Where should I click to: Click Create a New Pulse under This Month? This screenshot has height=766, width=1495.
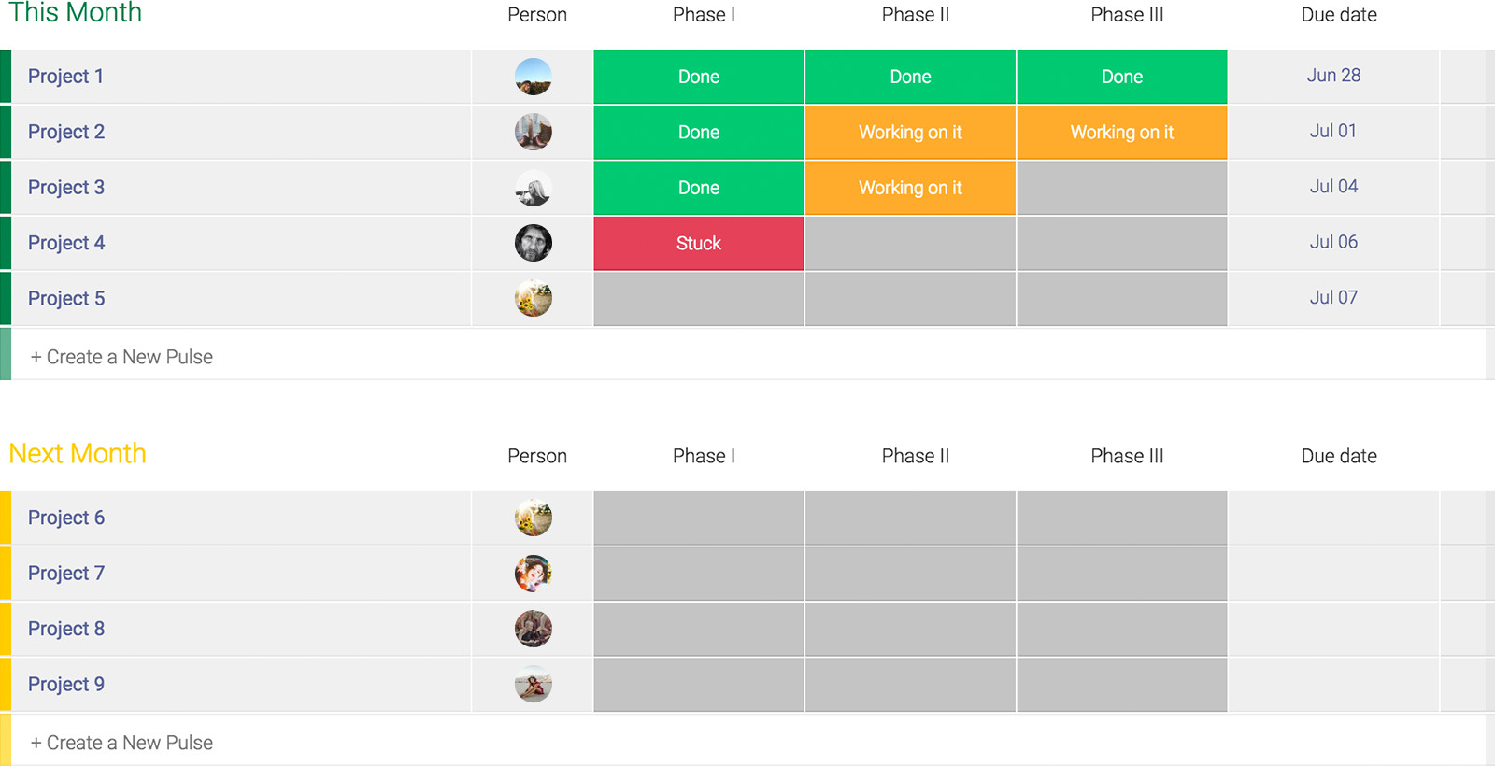point(121,356)
